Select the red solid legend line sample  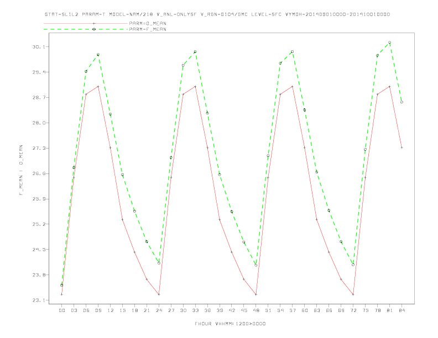click(86, 23)
